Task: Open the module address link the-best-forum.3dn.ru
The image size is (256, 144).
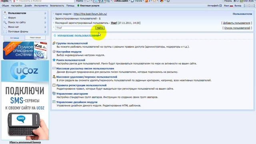Action: 90,14
